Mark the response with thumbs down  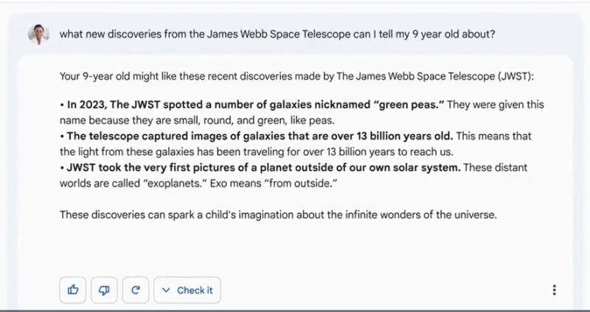(104, 290)
